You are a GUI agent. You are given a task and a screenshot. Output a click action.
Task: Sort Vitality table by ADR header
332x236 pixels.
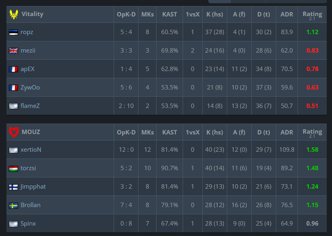(287, 14)
